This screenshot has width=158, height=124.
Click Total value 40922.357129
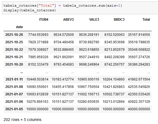(x=139, y=102)
